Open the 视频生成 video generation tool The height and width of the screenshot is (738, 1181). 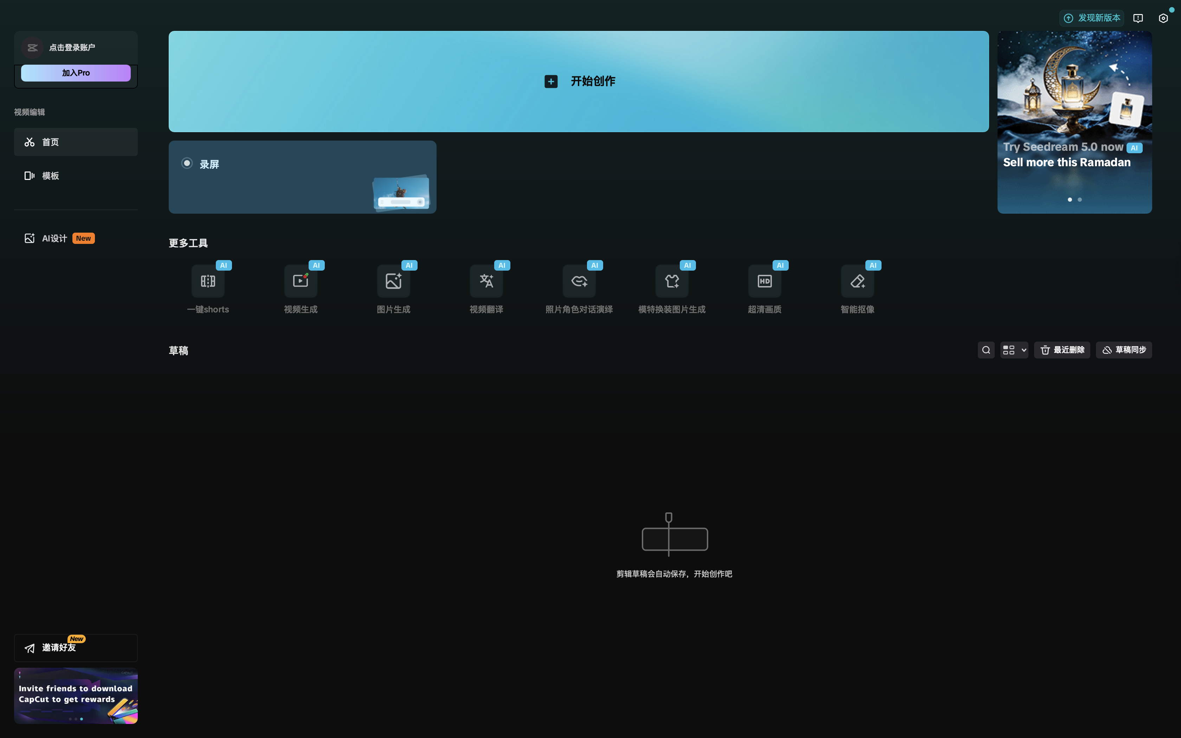301,281
